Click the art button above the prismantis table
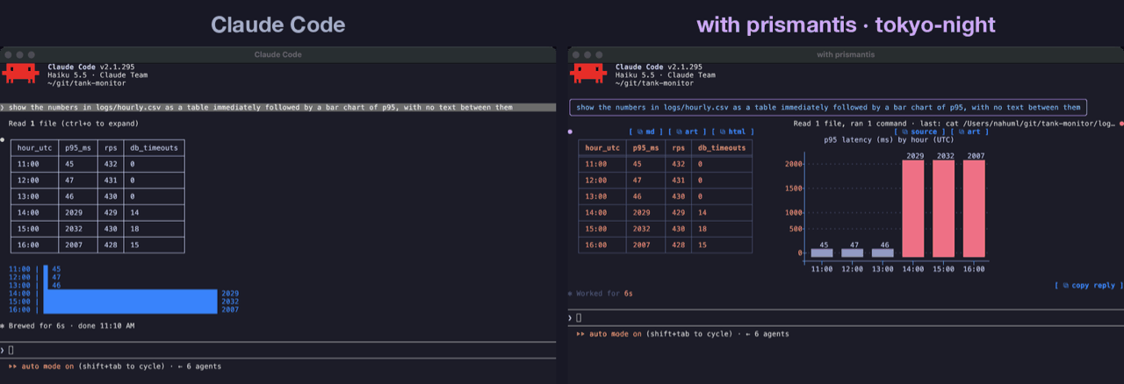This screenshot has height=384, width=1124. [687, 132]
